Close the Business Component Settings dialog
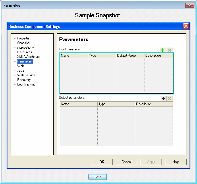Image resolution: width=197 pixels, height=184 pixels. [186, 26]
